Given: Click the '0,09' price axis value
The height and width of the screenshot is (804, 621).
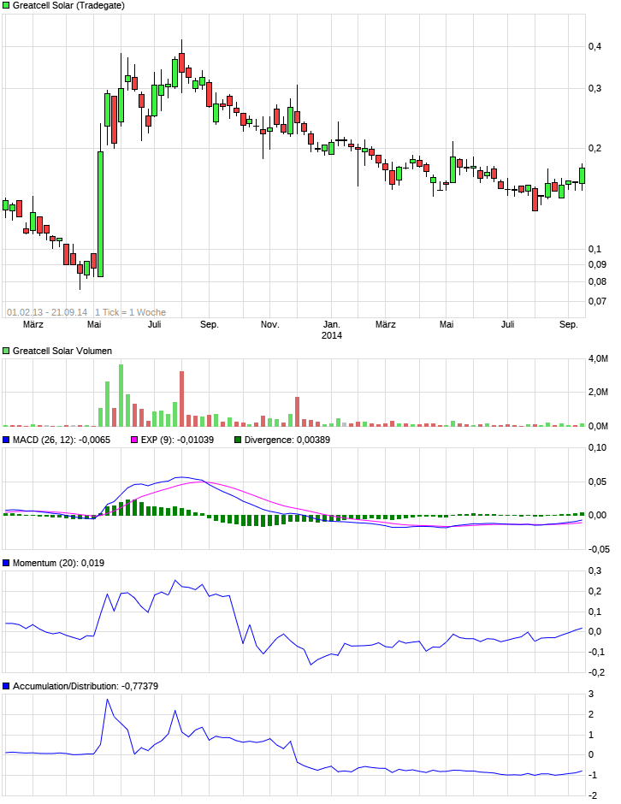Looking at the screenshot, I should [597, 264].
